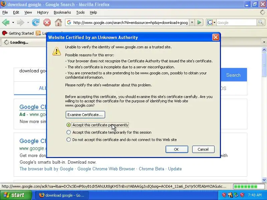Open the Back history dropdown arrow

pyautogui.click(x=13, y=22)
